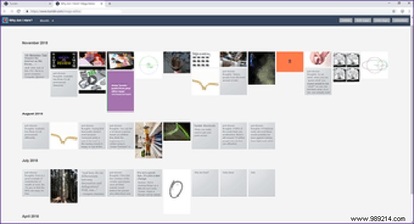
Task: Click the extension icon beside the bookmark star
Action: [x=402, y=11]
